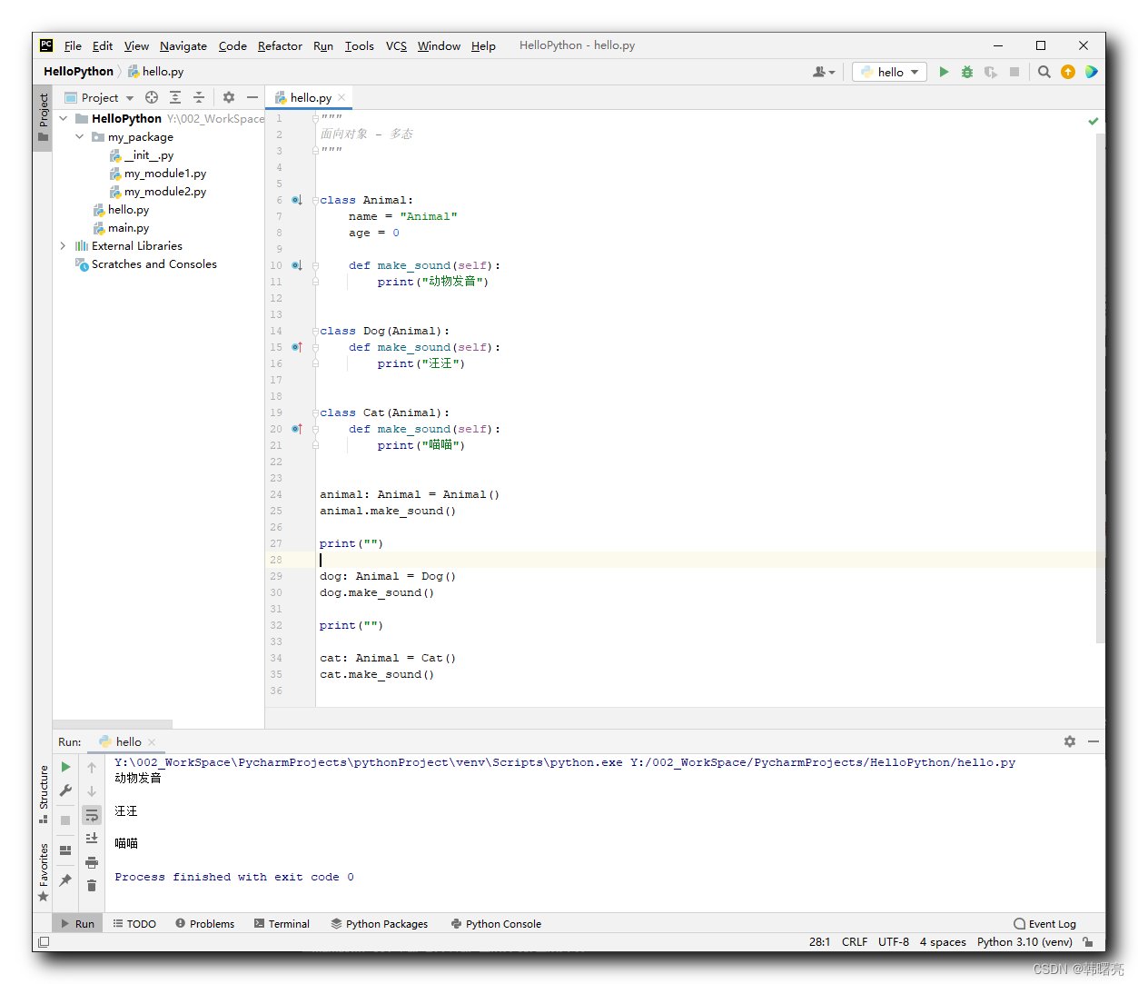Viewport: 1138px width, 984px height.
Task: Toggle scroll to end in Run panel
Action: click(92, 839)
